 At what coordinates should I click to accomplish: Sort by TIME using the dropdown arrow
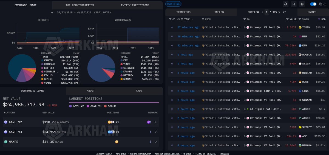(x=192, y=19)
